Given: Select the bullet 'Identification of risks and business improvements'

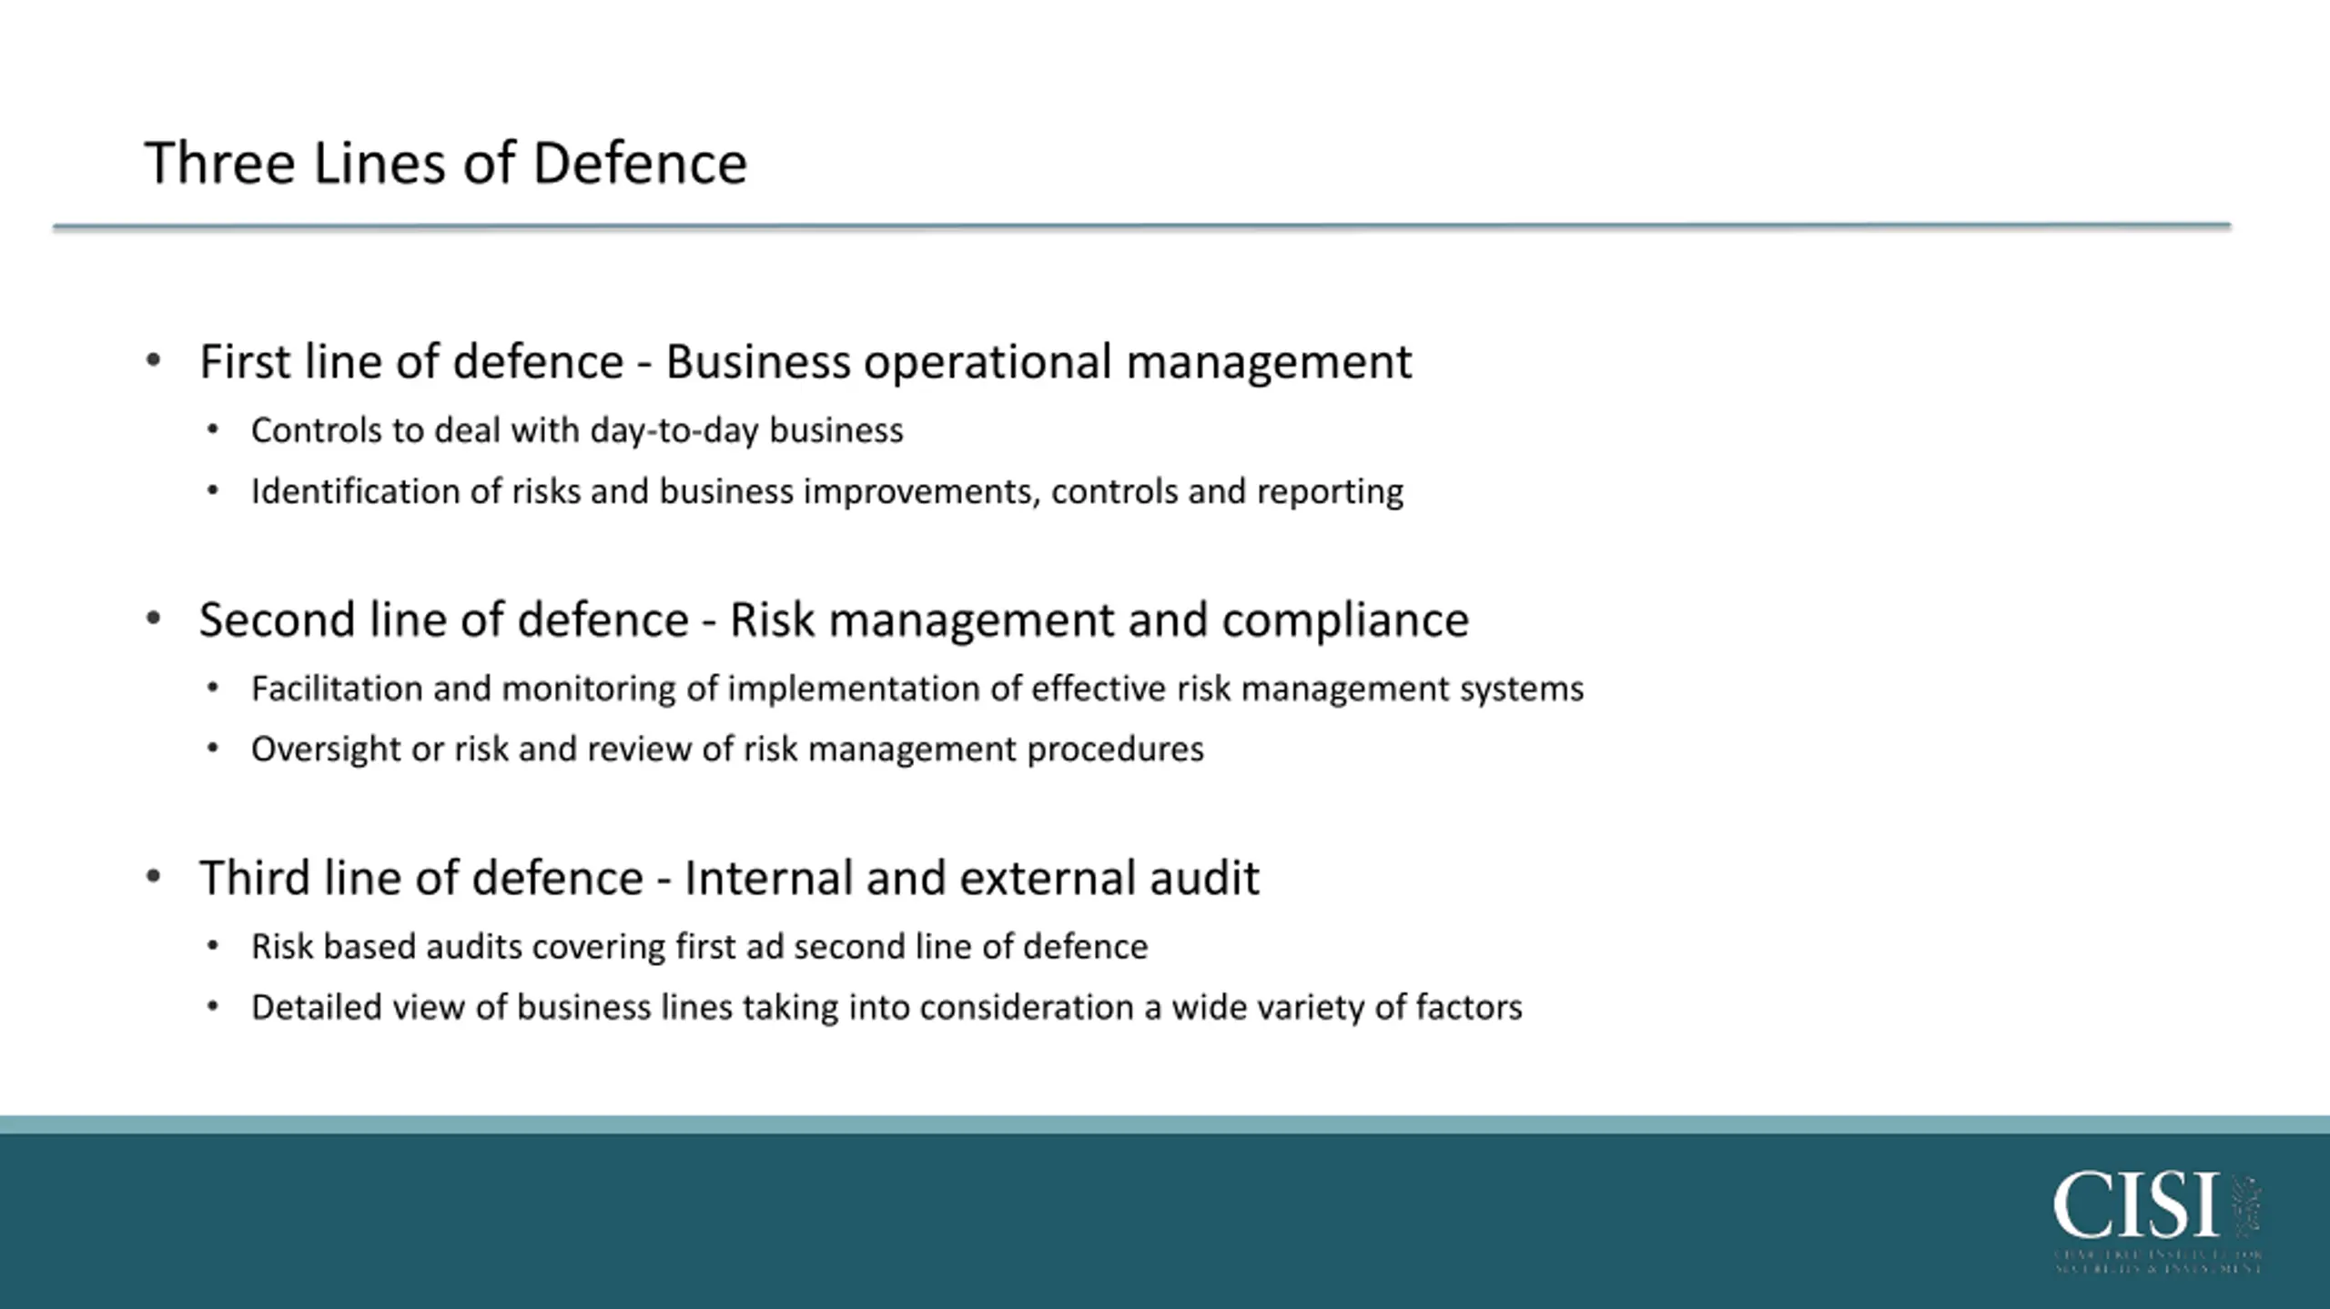Looking at the screenshot, I should click(x=827, y=492).
